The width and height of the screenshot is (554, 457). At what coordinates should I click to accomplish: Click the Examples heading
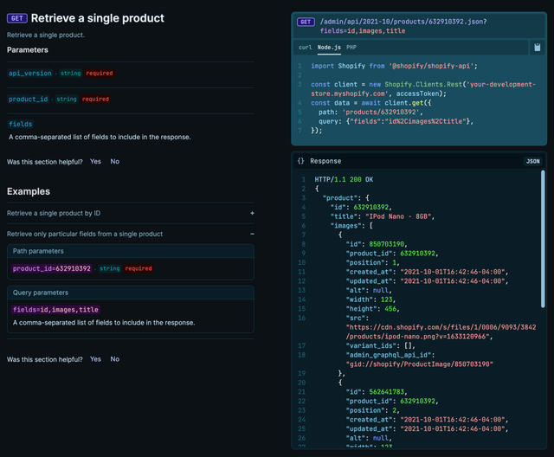click(29, 191)
